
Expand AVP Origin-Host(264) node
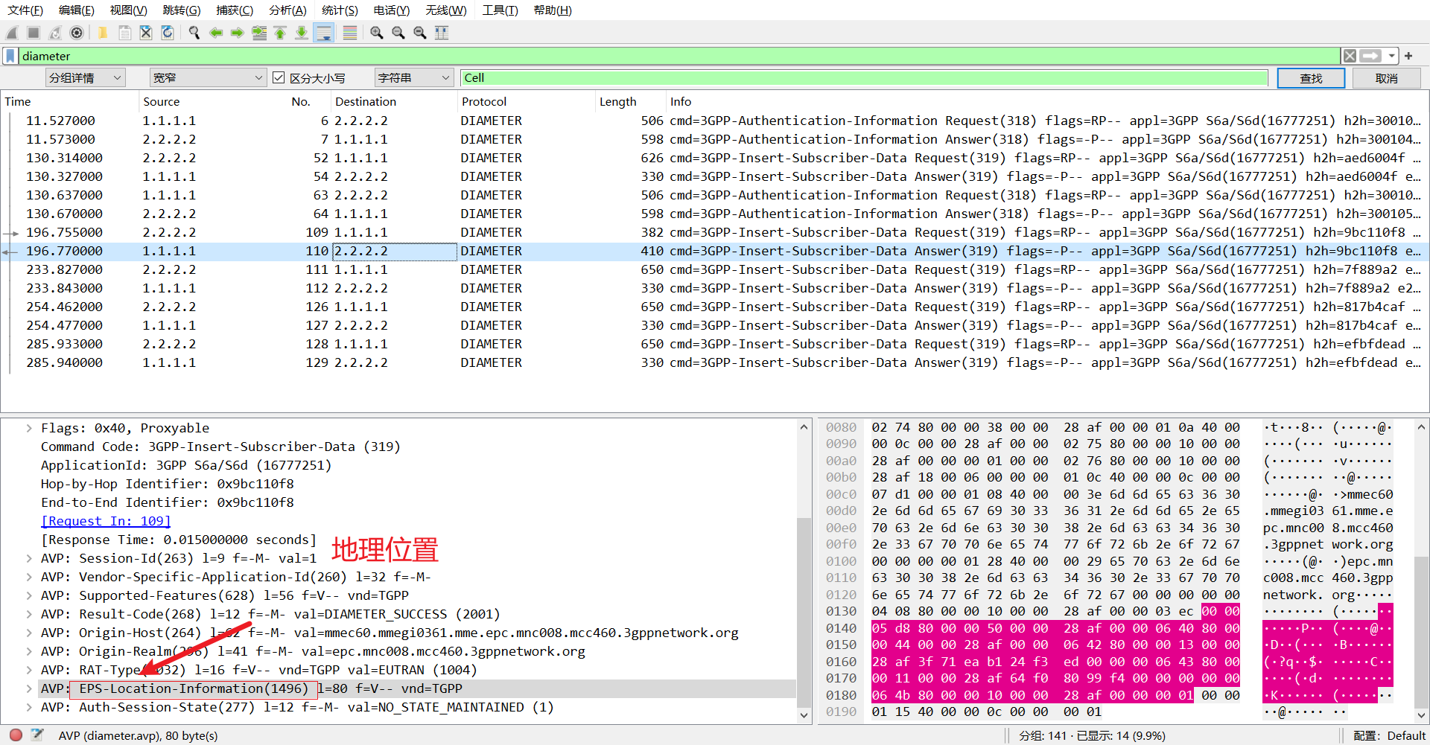[29, 633]
